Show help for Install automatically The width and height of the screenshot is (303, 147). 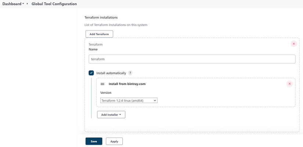pyautogui.click(x=130, y=73)
